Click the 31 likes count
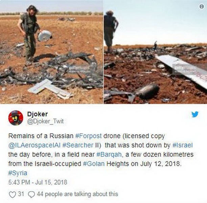207x203 pixels. tap(21, 194)
